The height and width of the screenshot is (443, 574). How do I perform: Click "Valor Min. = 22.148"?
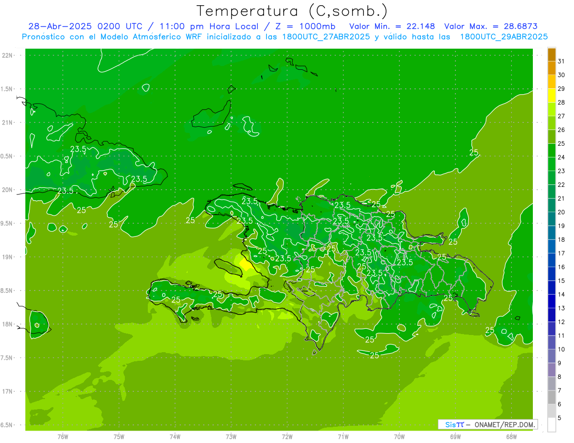tap(392, 26)
